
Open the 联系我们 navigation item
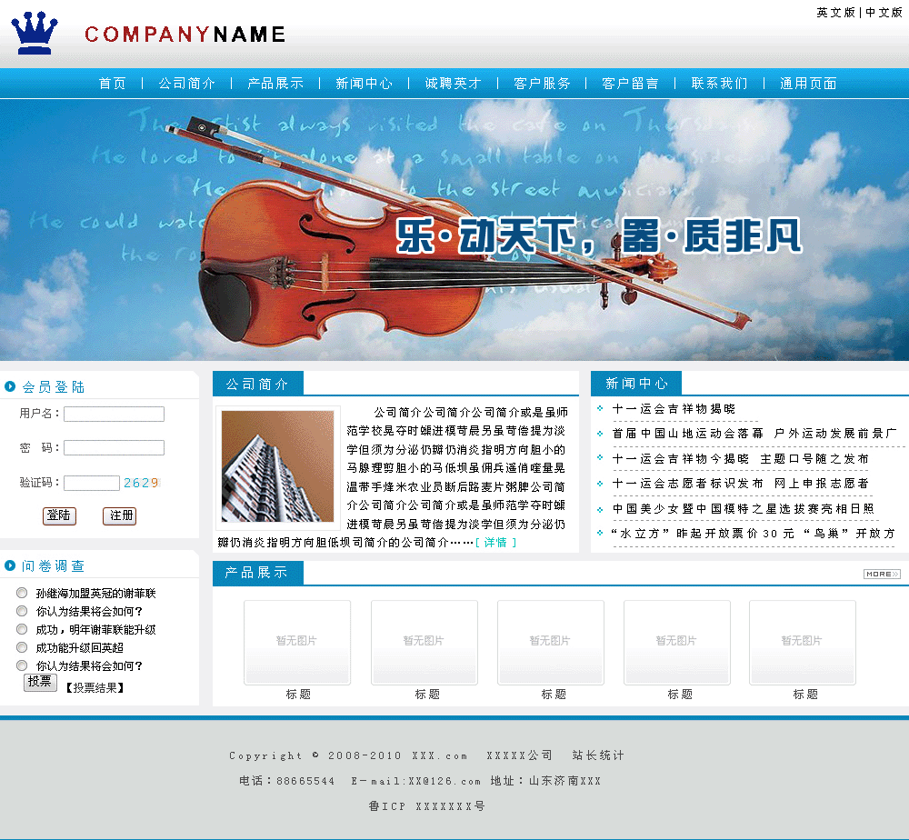719,84
